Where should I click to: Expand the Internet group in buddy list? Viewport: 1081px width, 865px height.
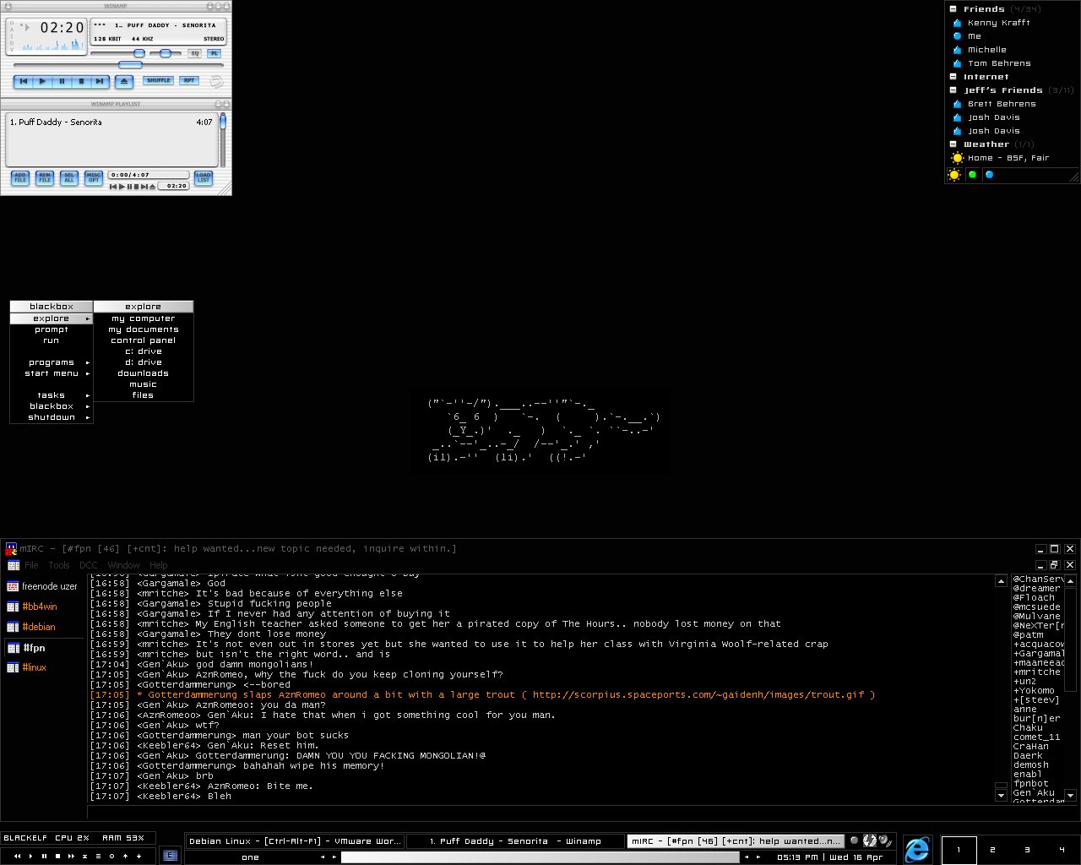click(x=953, y=77)
